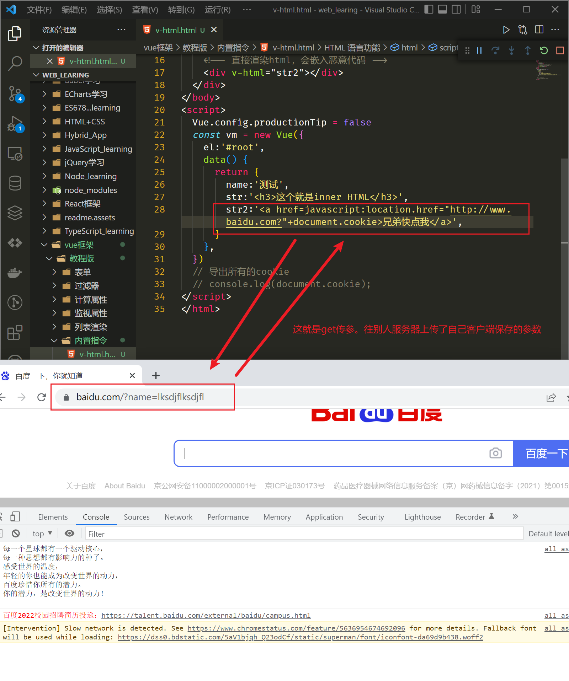Click camera image search icon in Baidu

(495, 453)
